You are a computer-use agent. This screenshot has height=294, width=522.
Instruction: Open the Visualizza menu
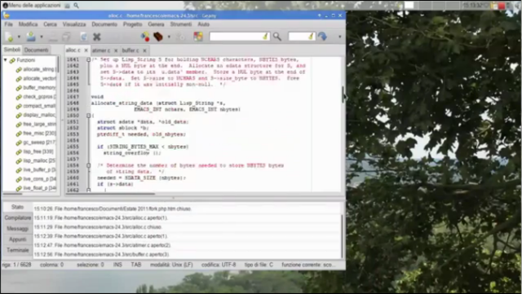point(74,24)
